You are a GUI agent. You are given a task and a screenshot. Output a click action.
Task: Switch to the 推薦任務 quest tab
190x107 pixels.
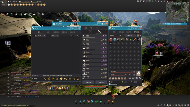coord(56,32)
